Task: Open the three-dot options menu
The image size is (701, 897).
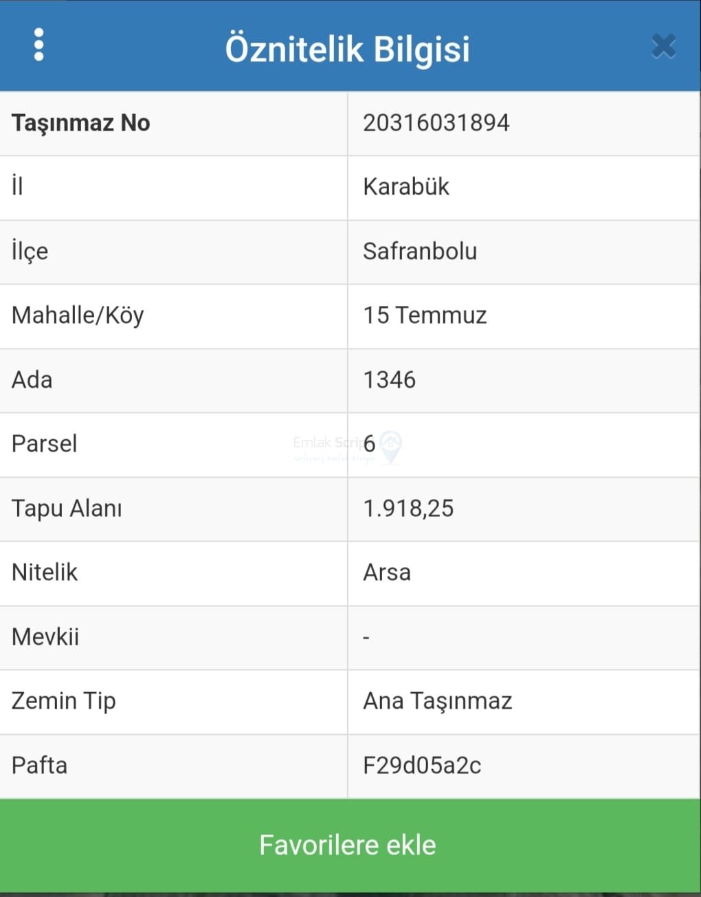Action: click(38, 45)
